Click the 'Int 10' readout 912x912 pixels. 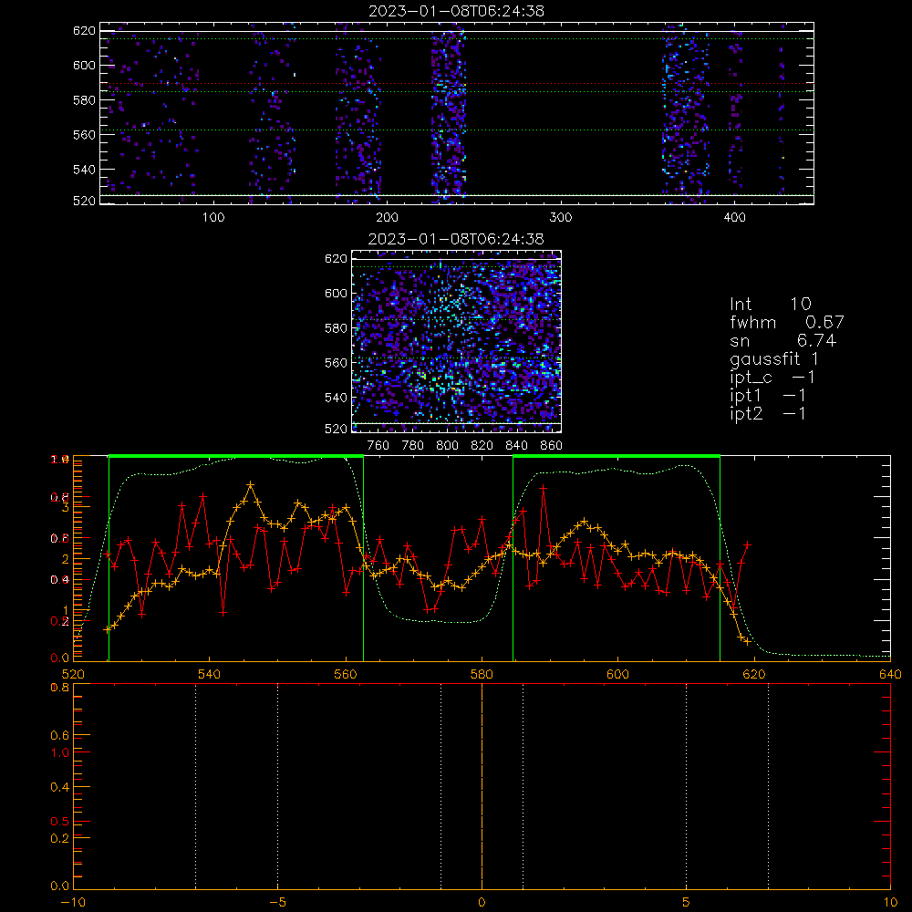pos(771,304)
